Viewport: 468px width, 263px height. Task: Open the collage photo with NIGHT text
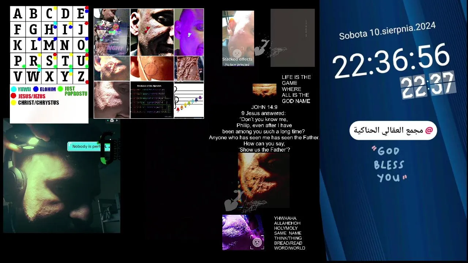pyautogui.click(x=112, y=33)
